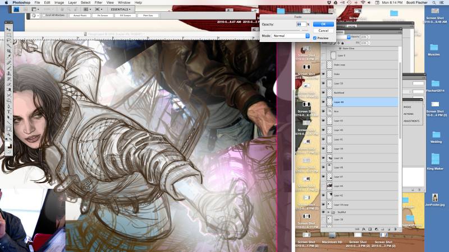Click OK in the Fade dialog
This screenshot has width=449, height=252.
point(323,24)
